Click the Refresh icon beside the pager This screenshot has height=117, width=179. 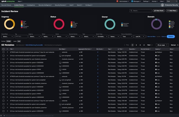(x=178, y=45)
